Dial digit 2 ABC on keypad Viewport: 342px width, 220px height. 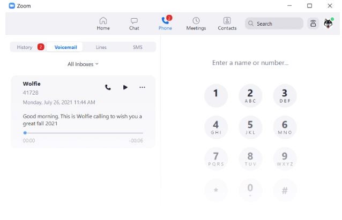point(250,96)
